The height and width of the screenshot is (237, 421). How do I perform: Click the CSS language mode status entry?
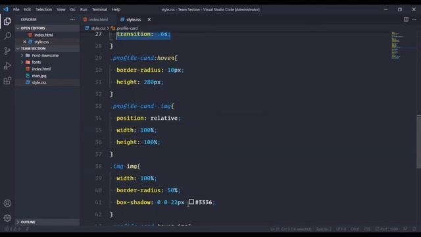pos(367,229)
